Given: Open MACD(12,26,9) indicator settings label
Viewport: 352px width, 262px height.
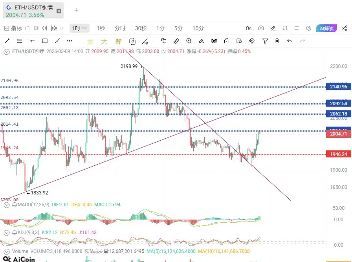Looking at the screenshot, I should [33, 205].
